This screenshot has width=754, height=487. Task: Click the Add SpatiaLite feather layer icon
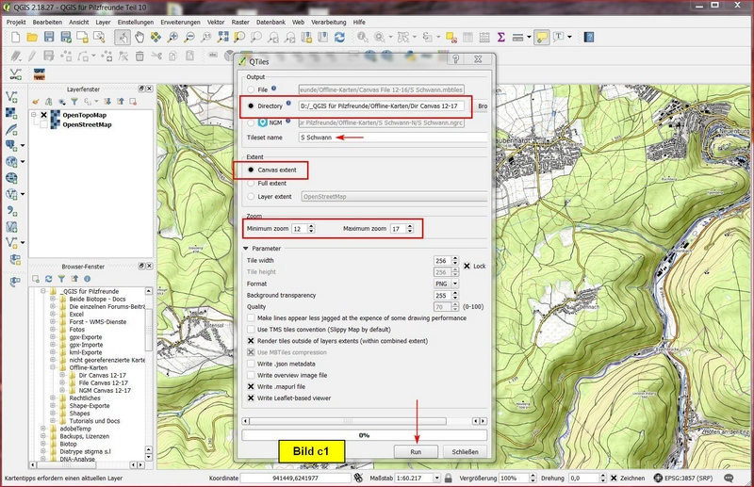click(11, 129)
